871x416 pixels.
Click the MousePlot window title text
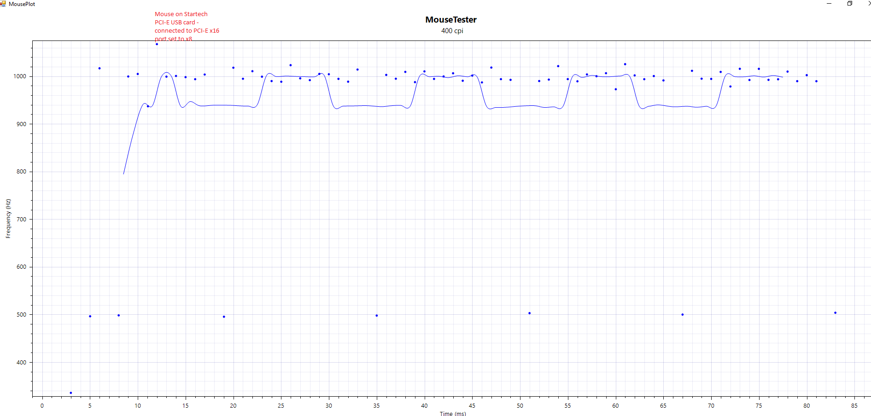tap(22, 4)
